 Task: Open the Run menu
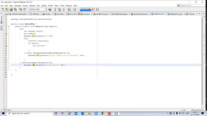tap(38, 6)
